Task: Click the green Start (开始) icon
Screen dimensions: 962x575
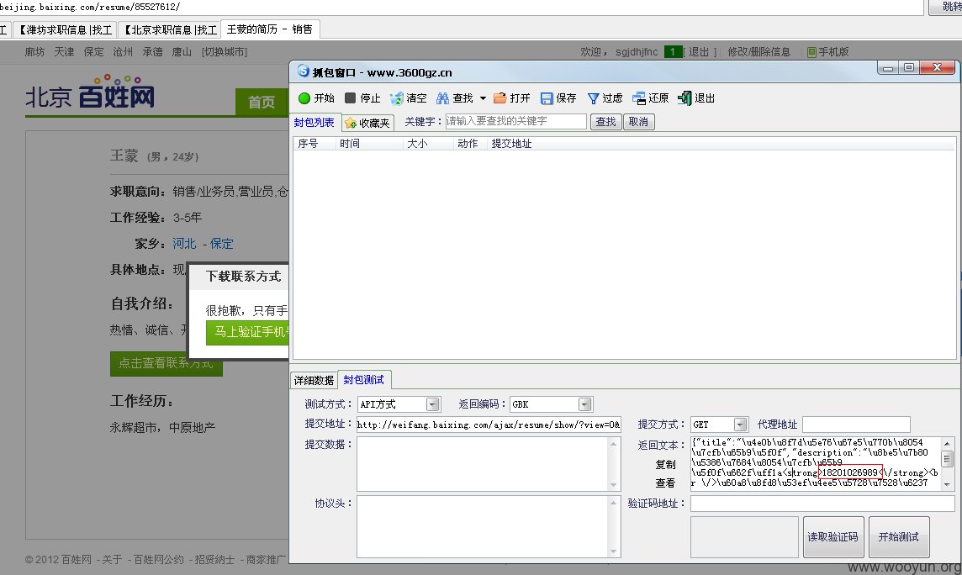Action: pos(304,98)
